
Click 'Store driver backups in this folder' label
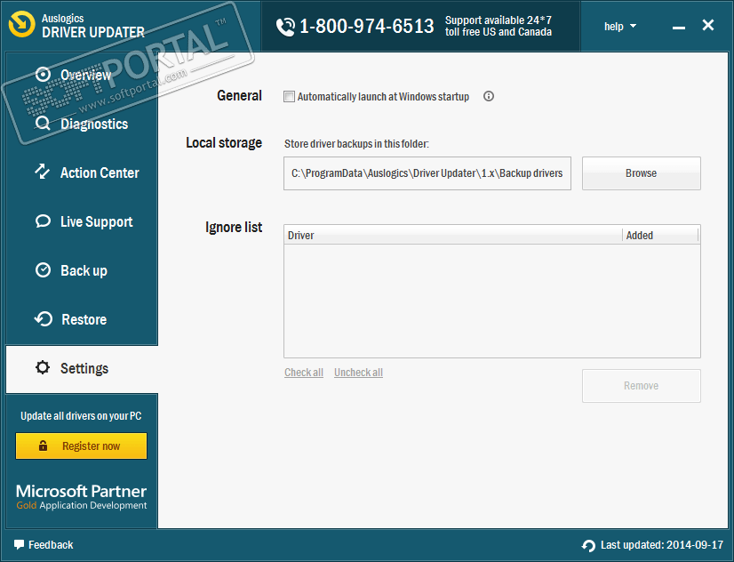coord(356,144)
